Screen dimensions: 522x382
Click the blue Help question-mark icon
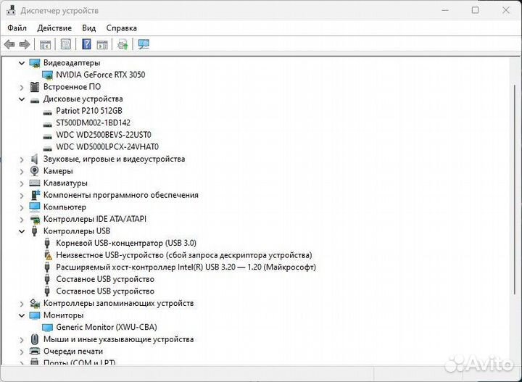click(x=86, y=44)
